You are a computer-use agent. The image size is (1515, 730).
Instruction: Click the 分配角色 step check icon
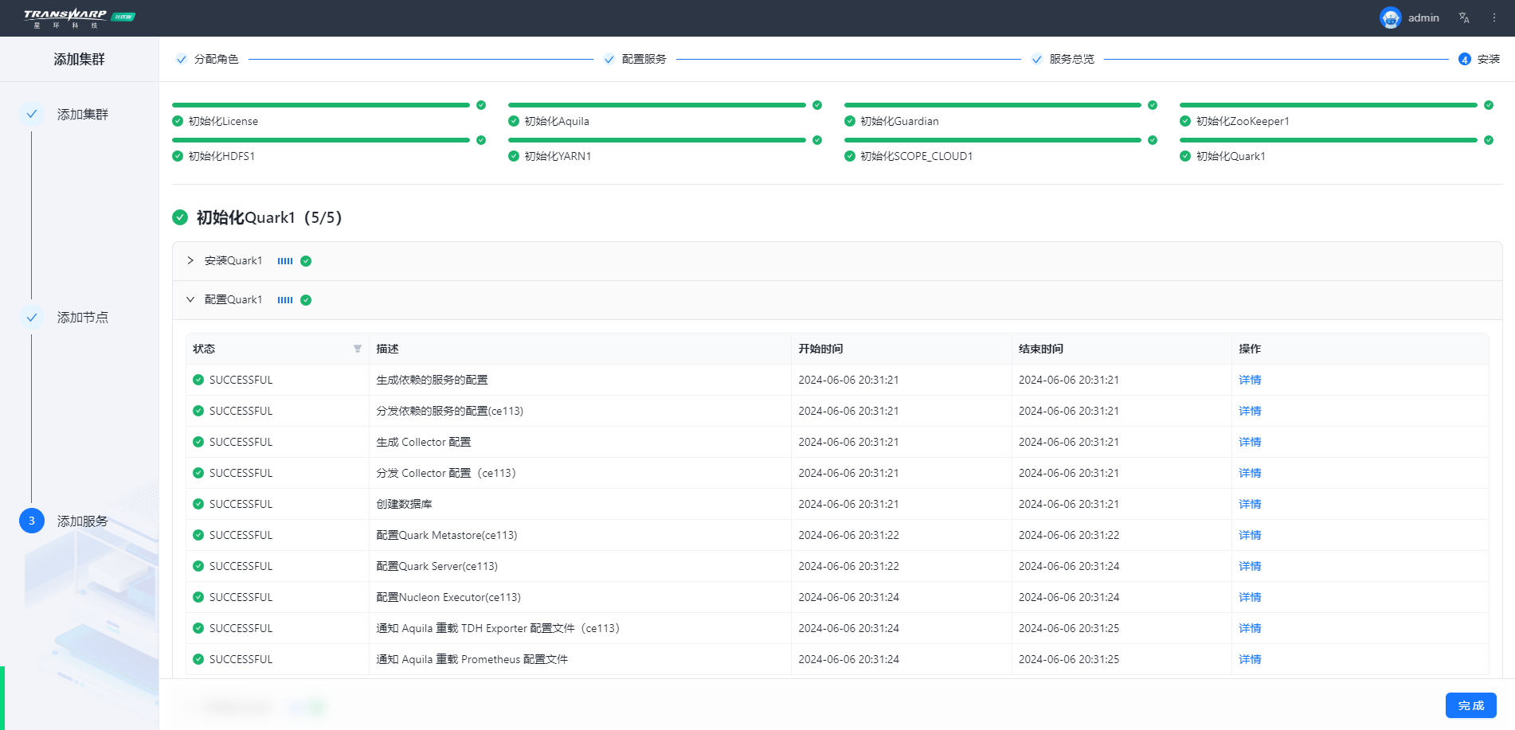click(x=182, y=59)
